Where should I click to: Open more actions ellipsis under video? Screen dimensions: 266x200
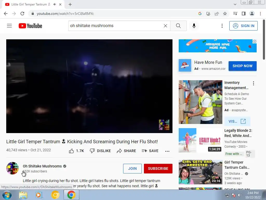coord(167,151)
